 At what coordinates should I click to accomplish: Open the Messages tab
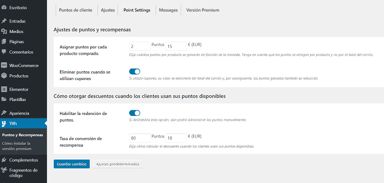coord(168,10)
